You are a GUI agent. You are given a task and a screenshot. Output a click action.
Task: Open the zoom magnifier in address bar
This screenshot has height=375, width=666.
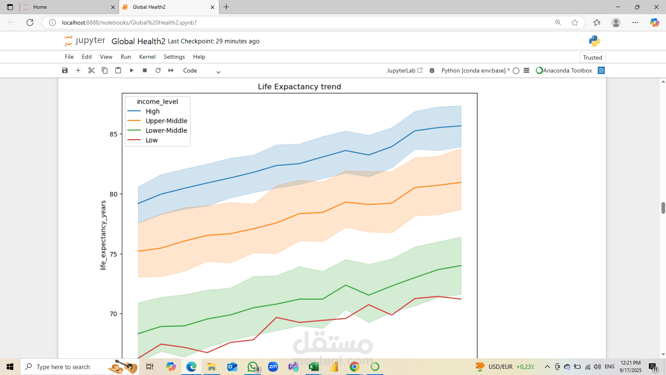(x=558, y=22)
